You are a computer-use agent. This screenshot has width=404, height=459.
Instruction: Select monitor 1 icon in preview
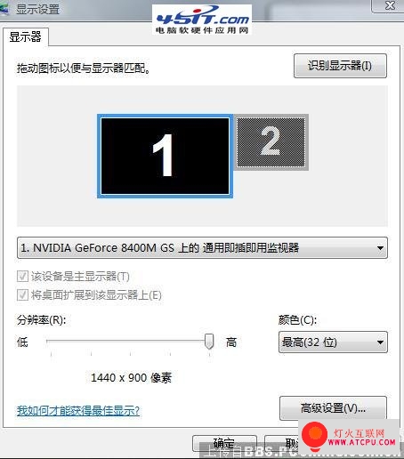tap(165, 156)
